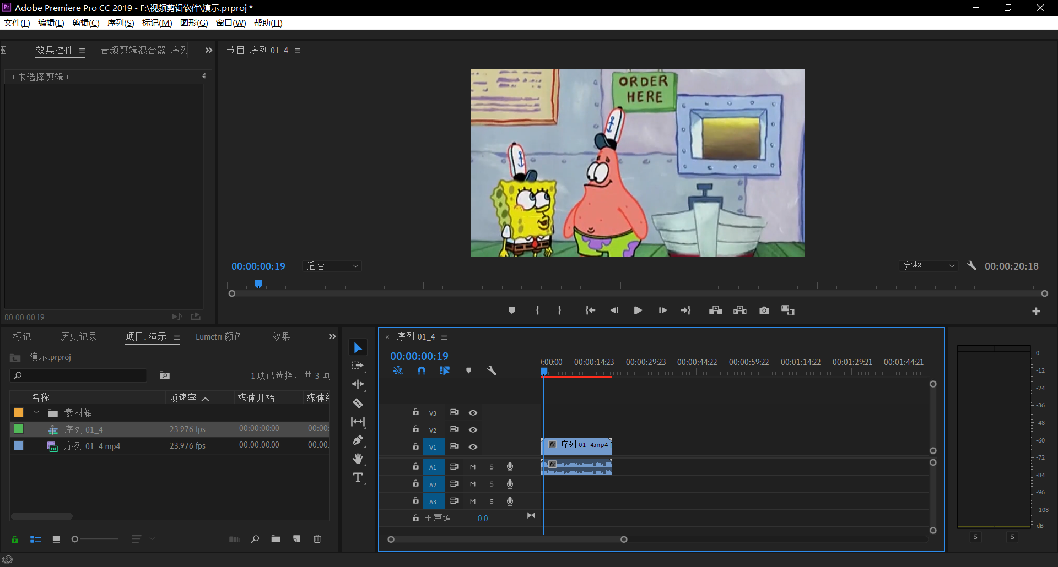Hide the V1 track output
Image resolution: width=1058 pixels, height=567 pixels.
473,447
